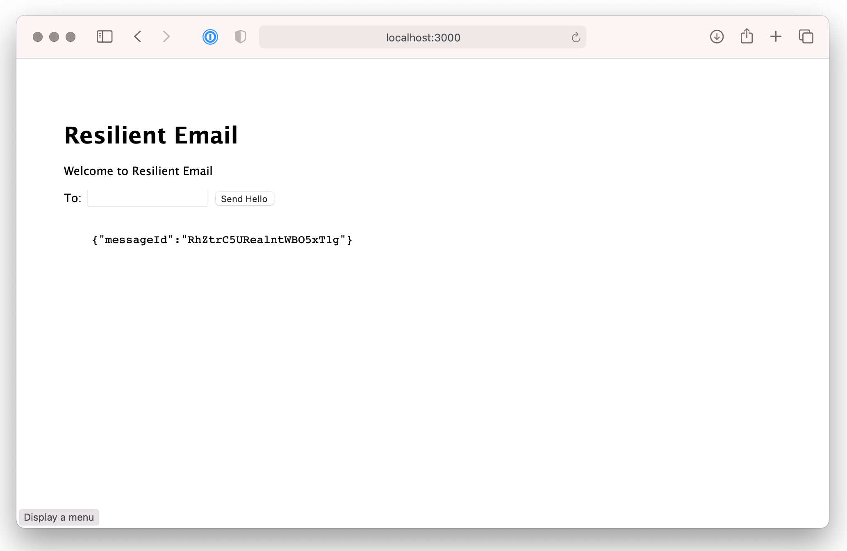Screen dimensions: 847x551
Task: Click the To input field
Action: (147, 198)
